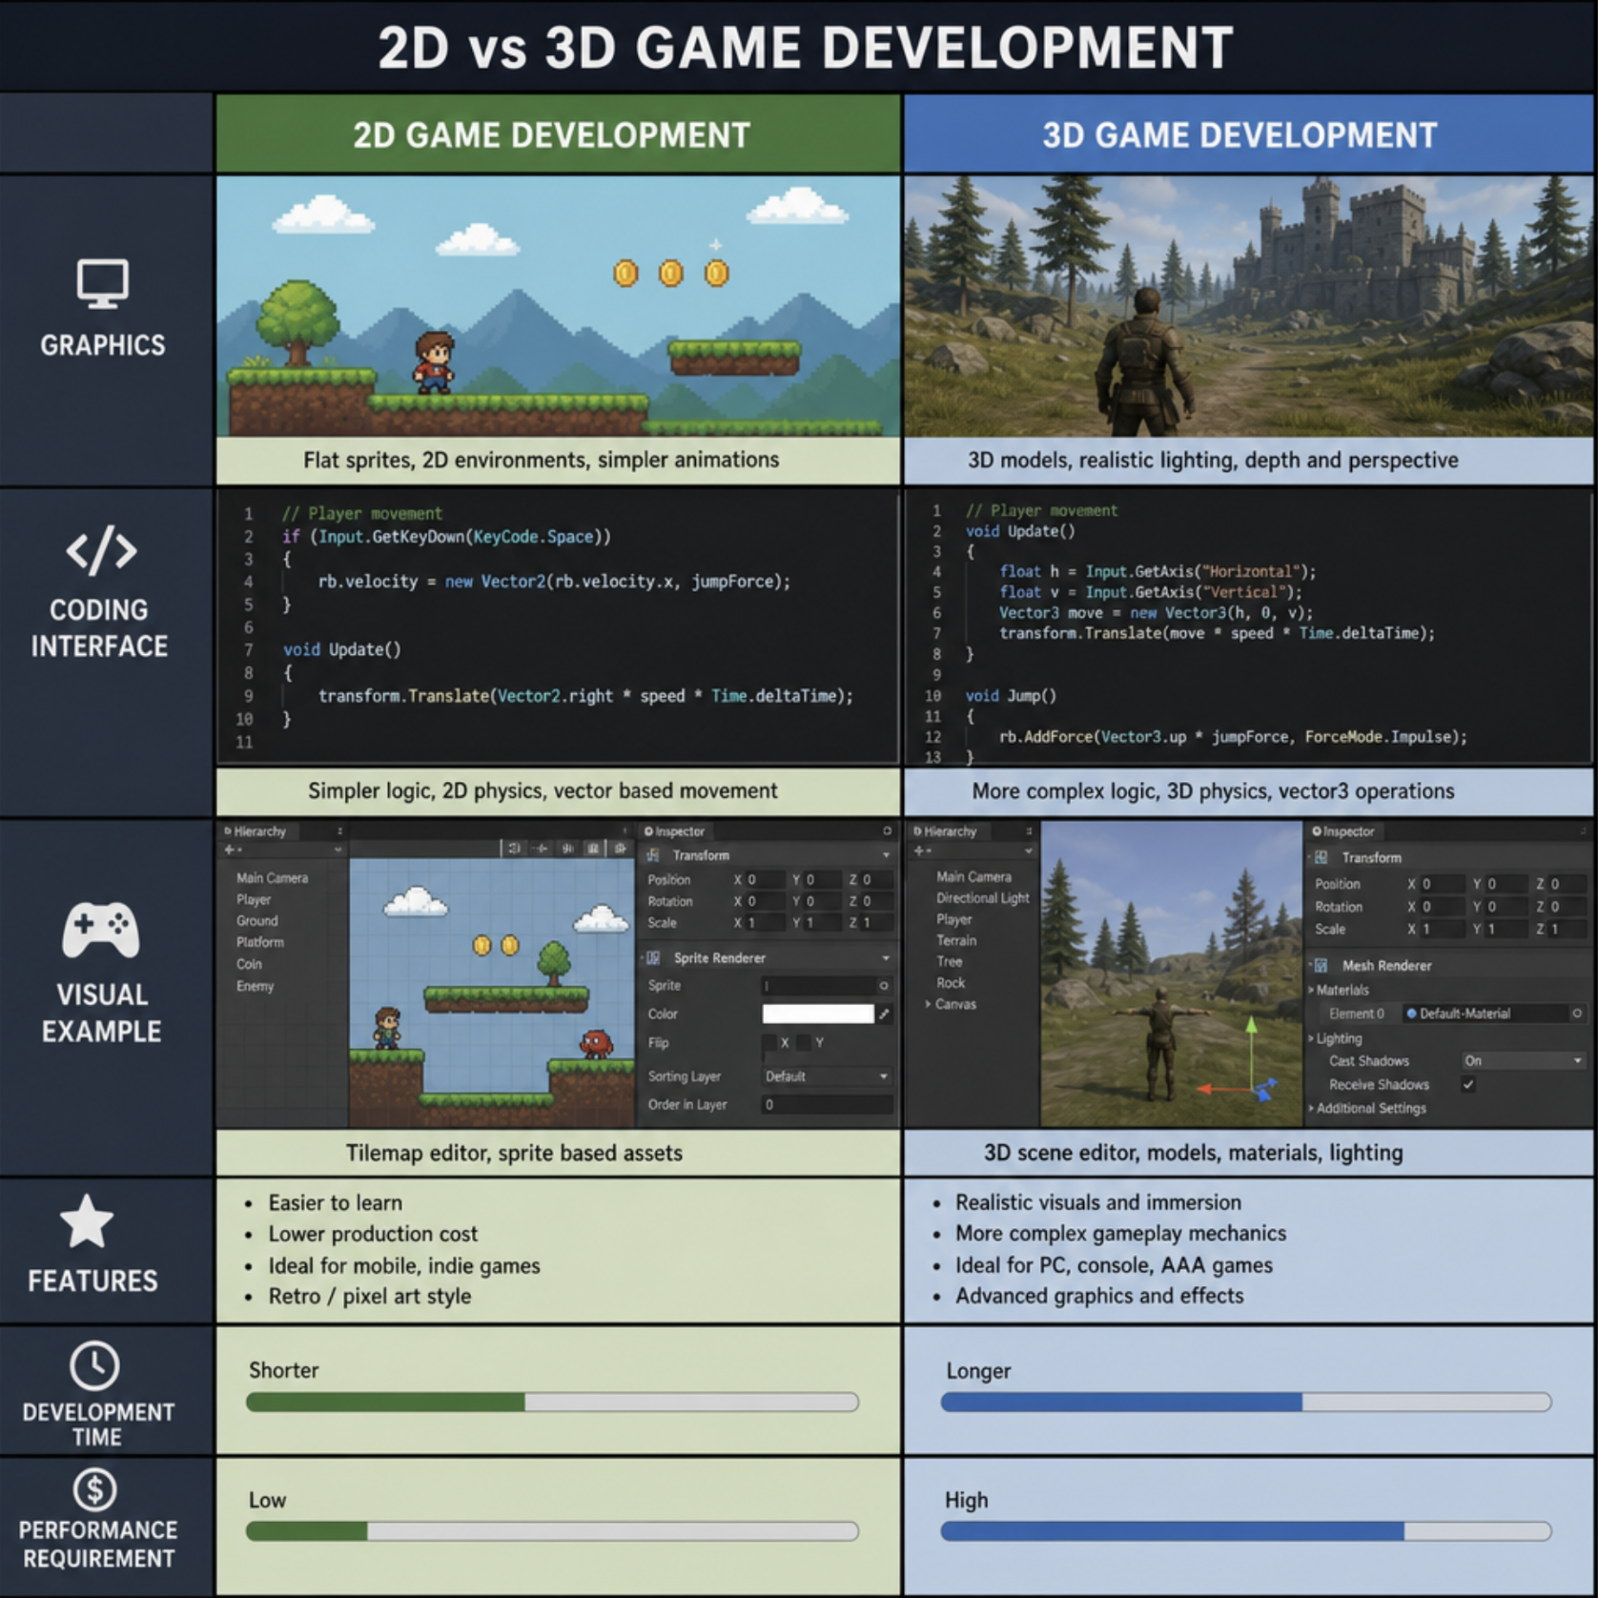The height and width of the screenshot is (1598, 1598).
Task: Open the Cast Shadows On dropdown
Action: [1523, 1060]
